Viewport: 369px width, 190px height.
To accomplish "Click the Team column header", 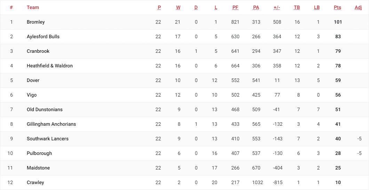I will point(33,8).
